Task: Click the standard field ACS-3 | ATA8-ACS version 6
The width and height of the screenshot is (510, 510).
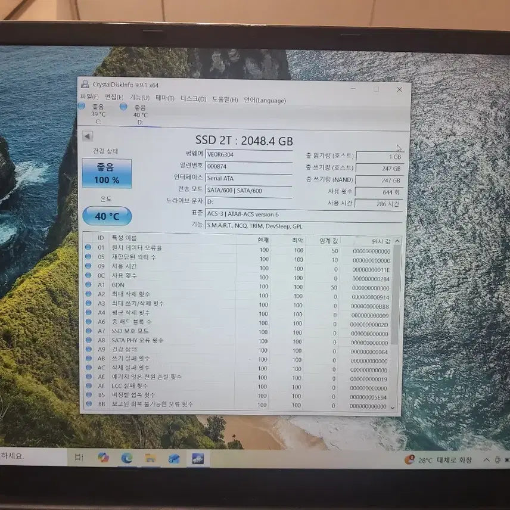Action: point(304,214)
